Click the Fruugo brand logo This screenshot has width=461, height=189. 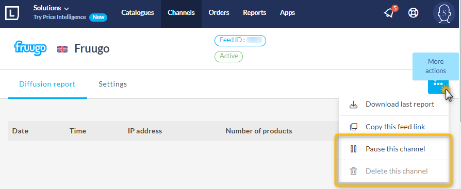30,48
